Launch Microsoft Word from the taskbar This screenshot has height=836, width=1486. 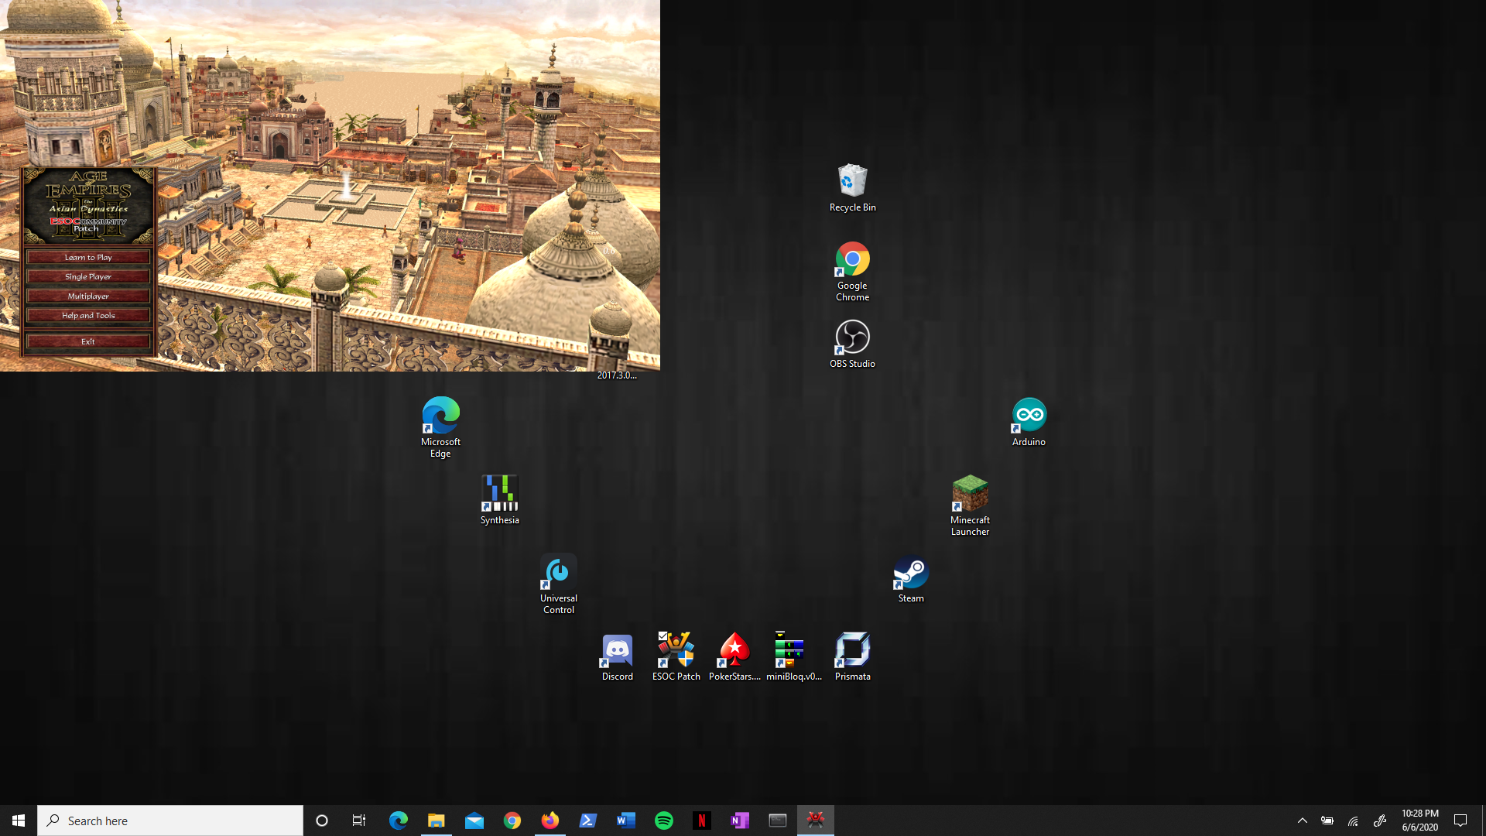tap(626, 821)
